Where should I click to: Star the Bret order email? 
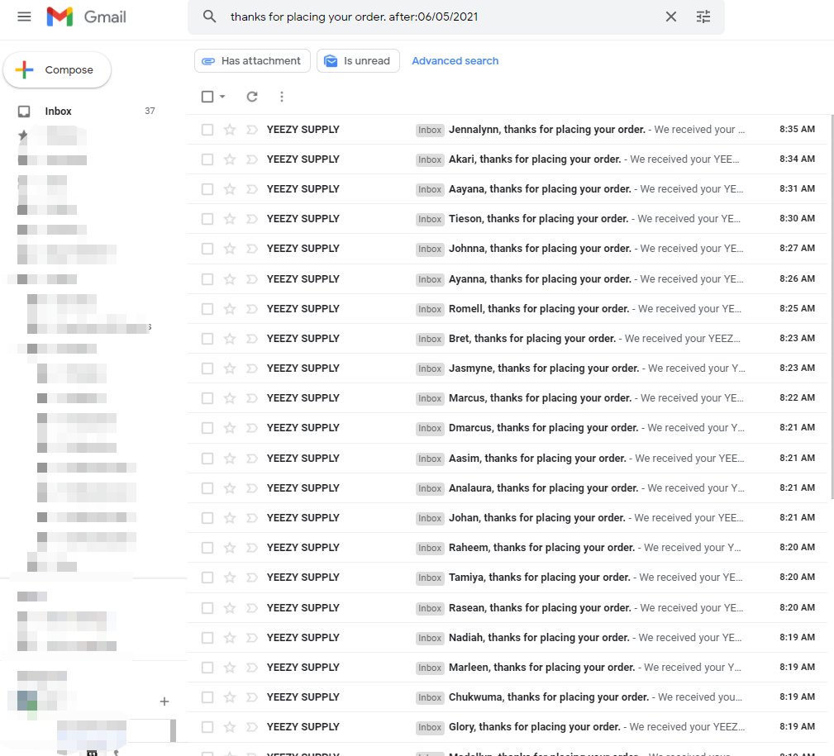tap(230, 339)
